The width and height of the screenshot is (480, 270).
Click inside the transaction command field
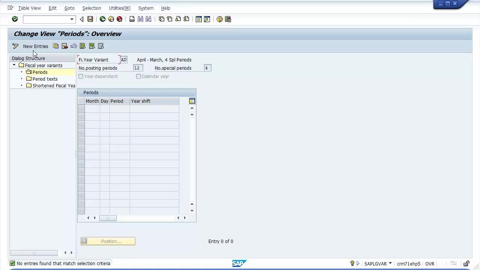pyautogui.click(x=46, y=19)
